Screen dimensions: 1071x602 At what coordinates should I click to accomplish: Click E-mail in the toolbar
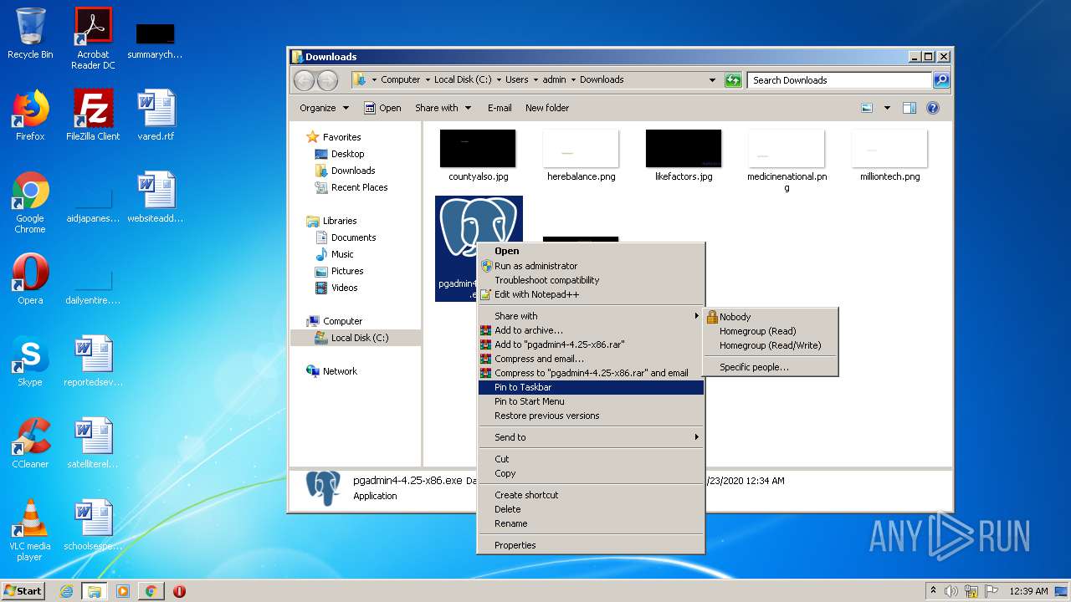coord(500,108)
